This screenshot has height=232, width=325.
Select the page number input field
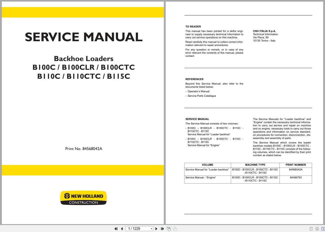(135, 229)
